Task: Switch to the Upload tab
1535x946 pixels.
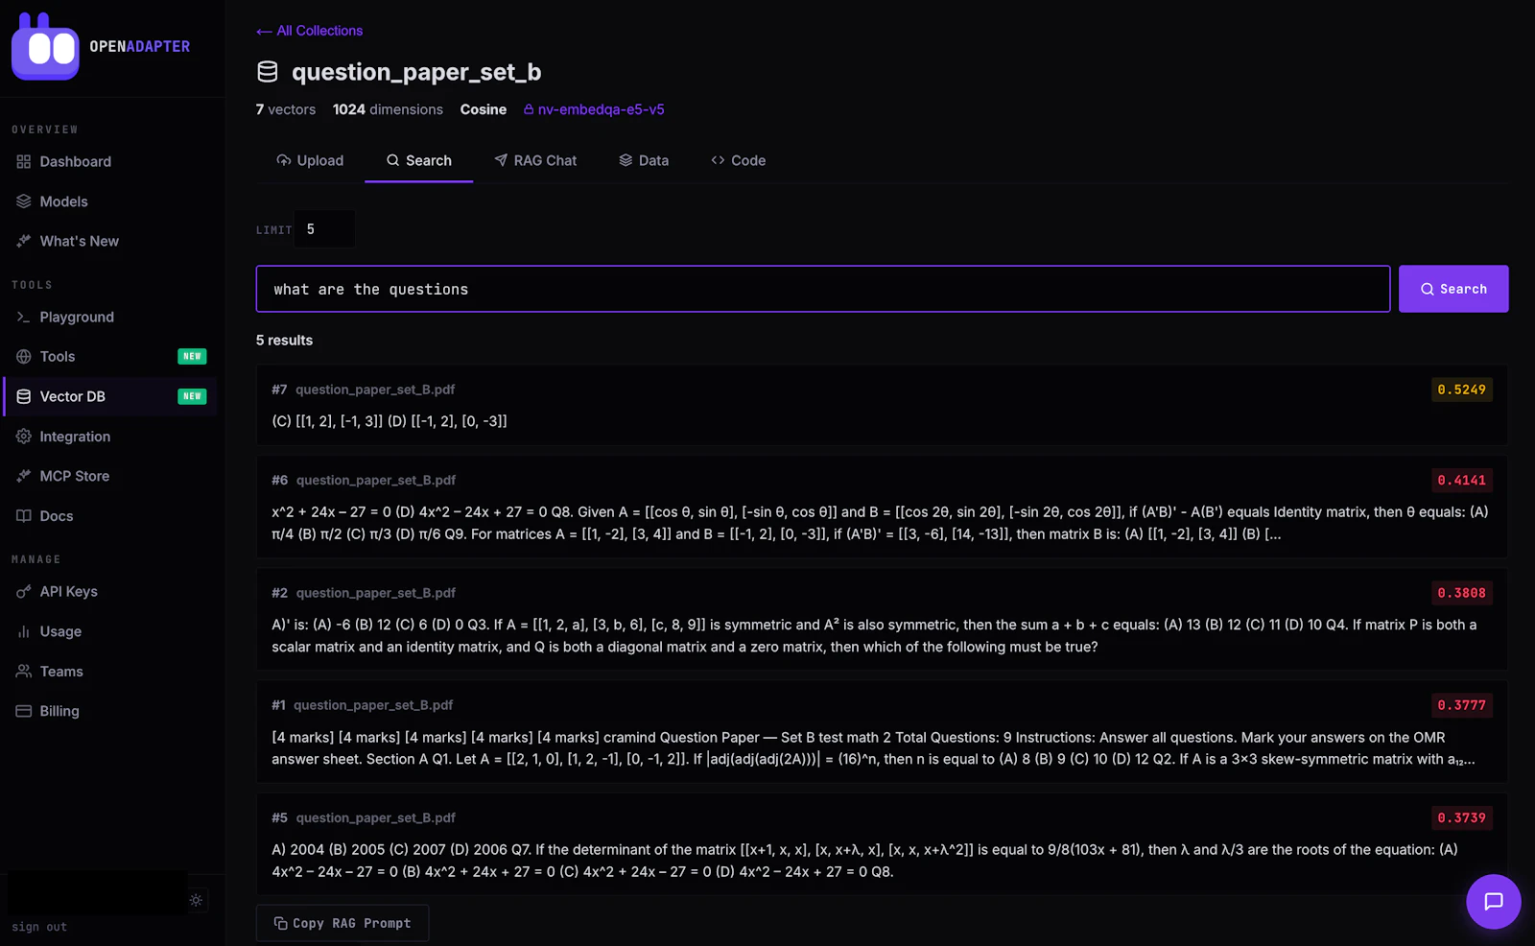Action: point(310,160)
